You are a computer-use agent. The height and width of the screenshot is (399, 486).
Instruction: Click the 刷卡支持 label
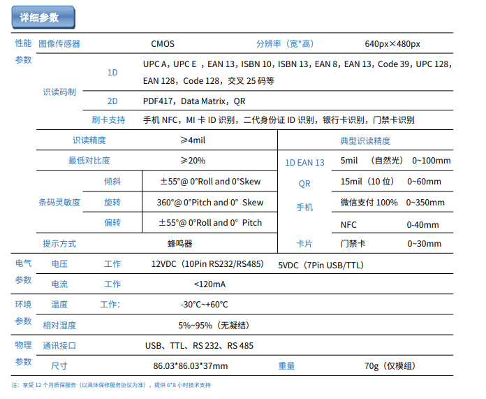click(108, 120)
